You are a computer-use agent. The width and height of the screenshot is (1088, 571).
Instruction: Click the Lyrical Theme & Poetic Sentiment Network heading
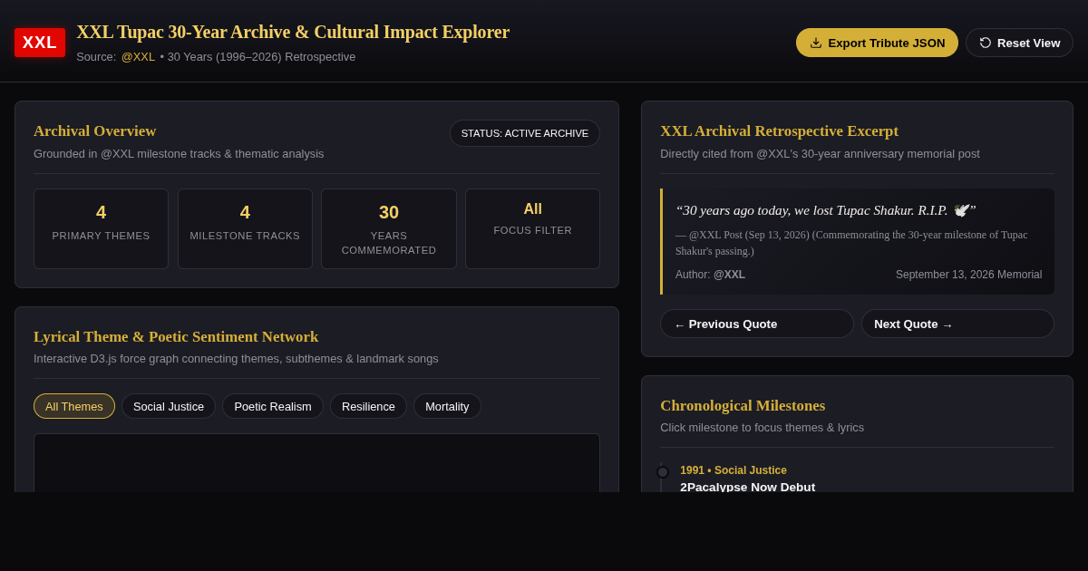[x=176, y=336]
